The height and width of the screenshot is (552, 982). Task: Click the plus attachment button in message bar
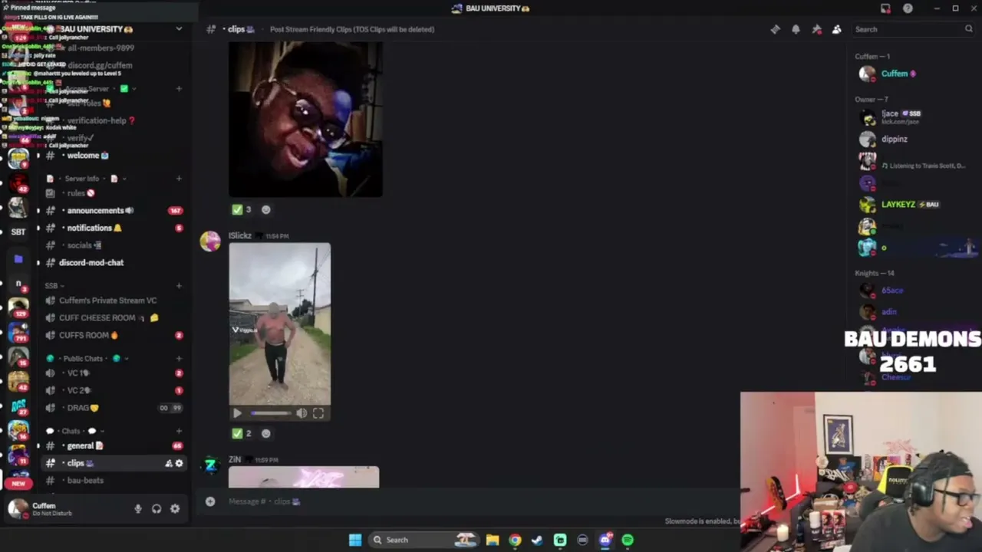coord(210,501)
